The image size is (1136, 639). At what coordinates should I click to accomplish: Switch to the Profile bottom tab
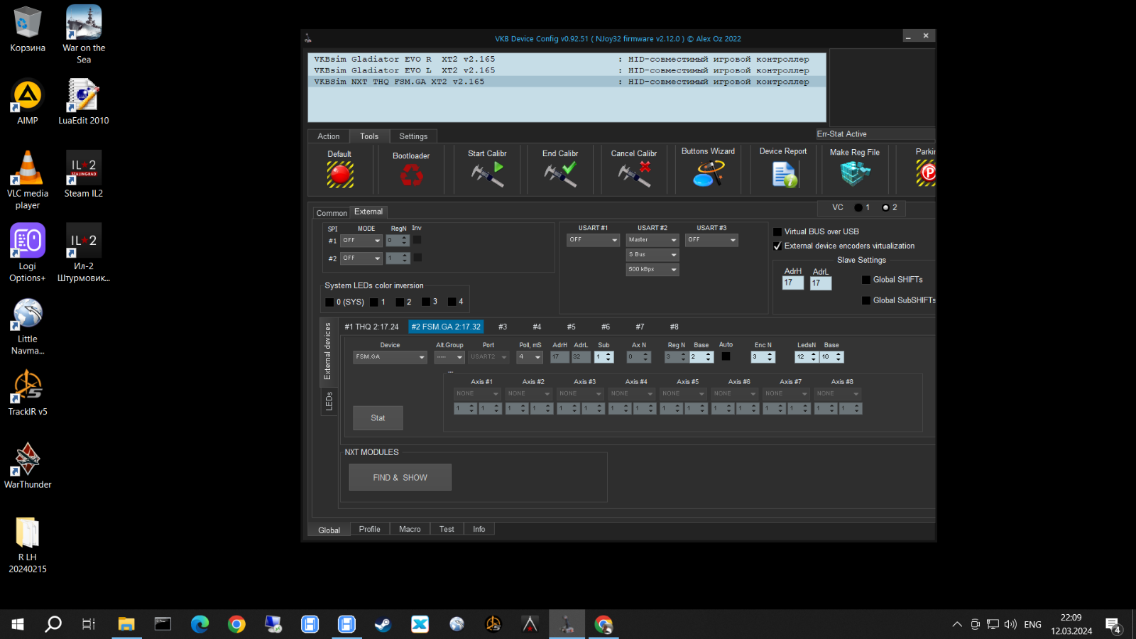pos(369,529)
